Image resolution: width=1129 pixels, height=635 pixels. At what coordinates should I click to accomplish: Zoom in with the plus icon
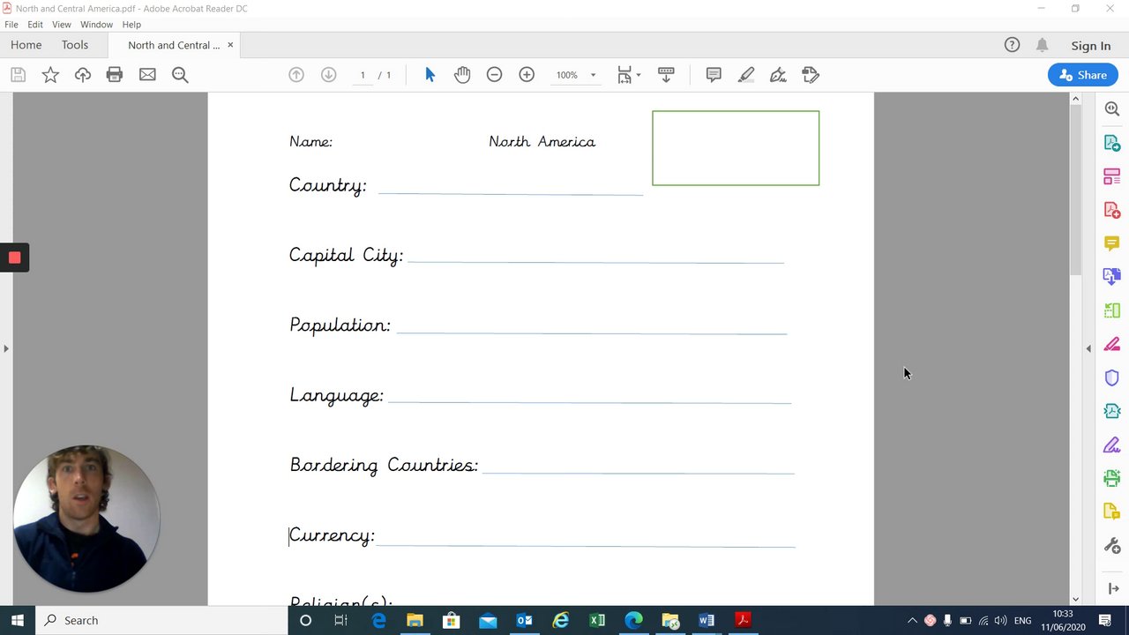527,75
